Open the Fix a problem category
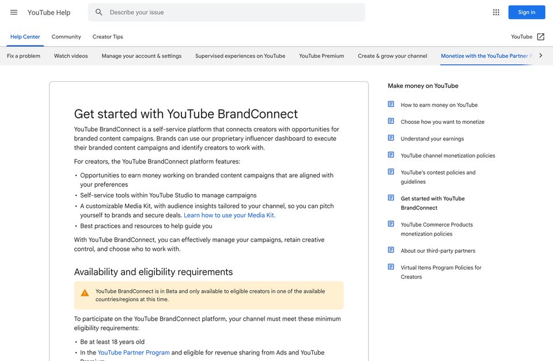553x361 pixels. click(x=24, y=56)
